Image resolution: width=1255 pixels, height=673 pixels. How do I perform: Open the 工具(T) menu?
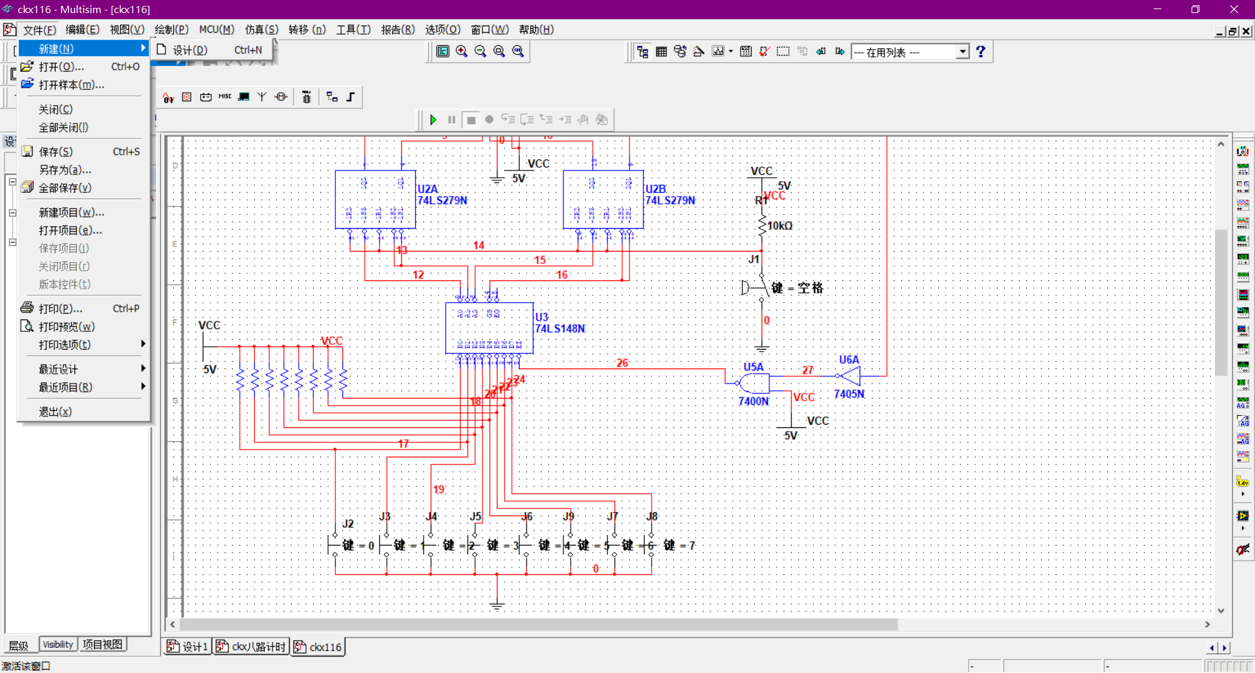click(354, 30)
